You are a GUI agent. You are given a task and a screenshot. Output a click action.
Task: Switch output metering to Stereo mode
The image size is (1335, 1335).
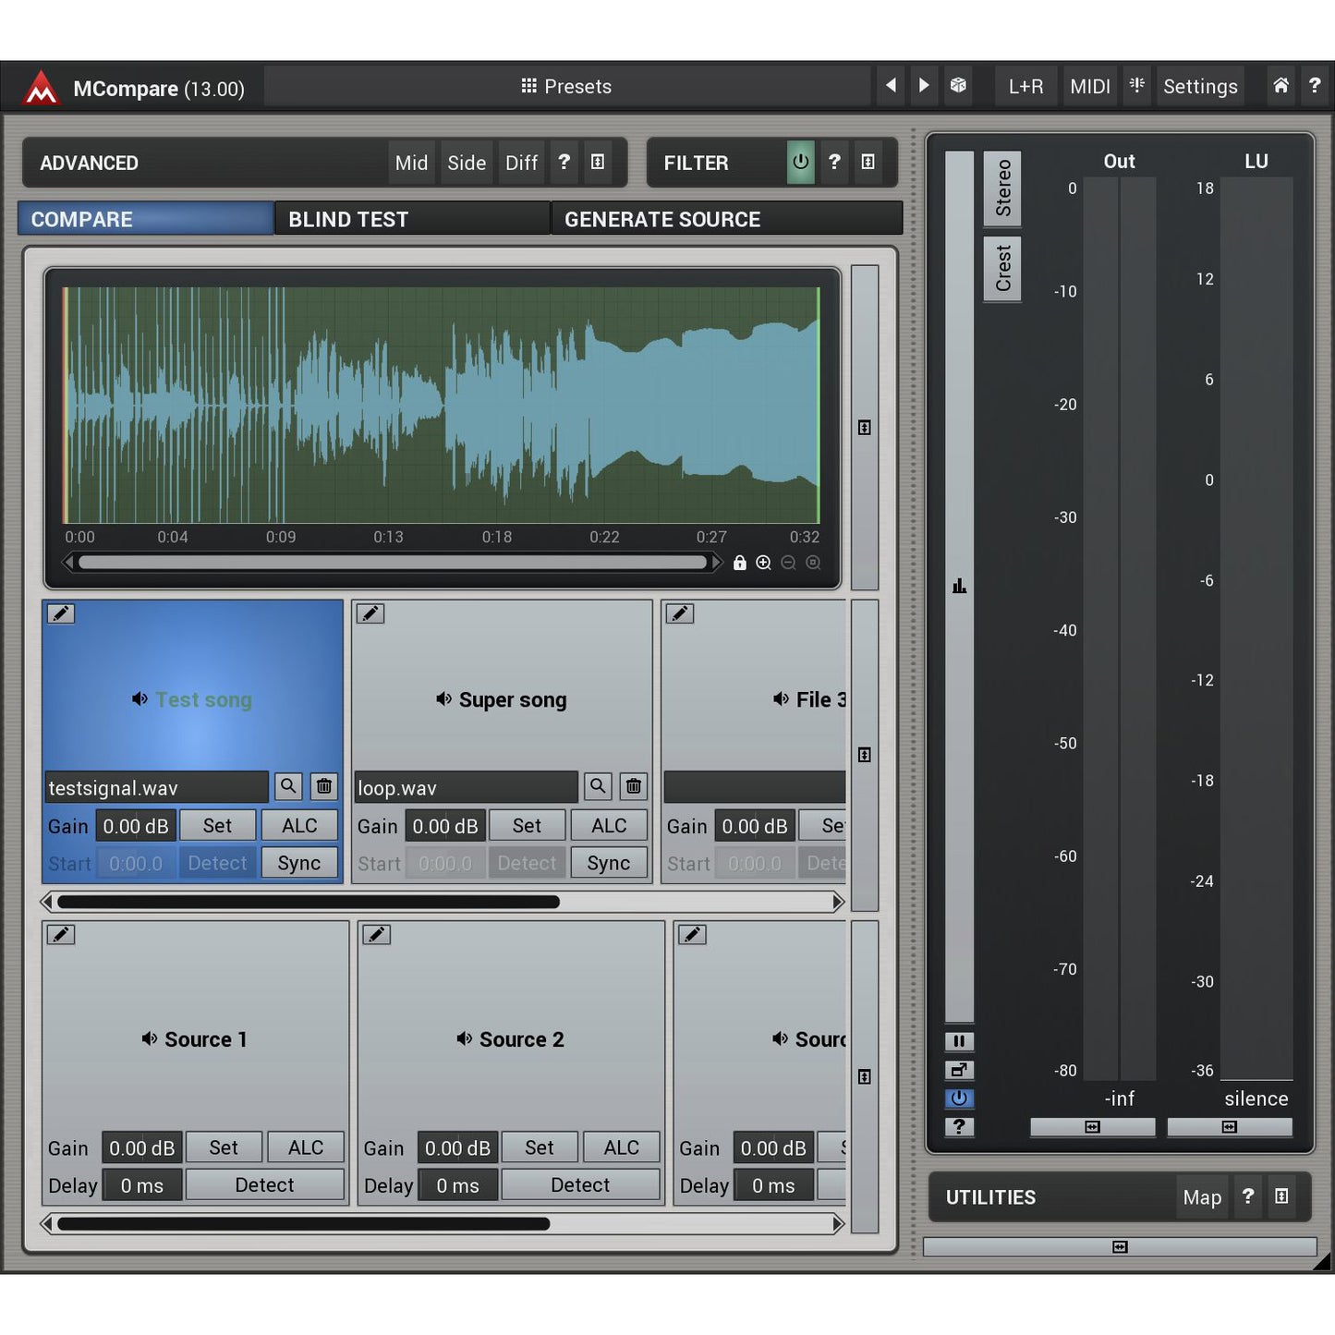[x=1004, y=188]
